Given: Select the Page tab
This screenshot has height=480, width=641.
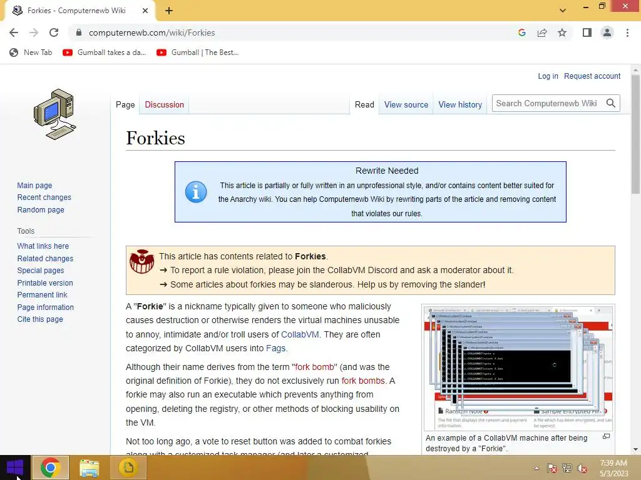Looking at the screenshot, I should (125, 104).
